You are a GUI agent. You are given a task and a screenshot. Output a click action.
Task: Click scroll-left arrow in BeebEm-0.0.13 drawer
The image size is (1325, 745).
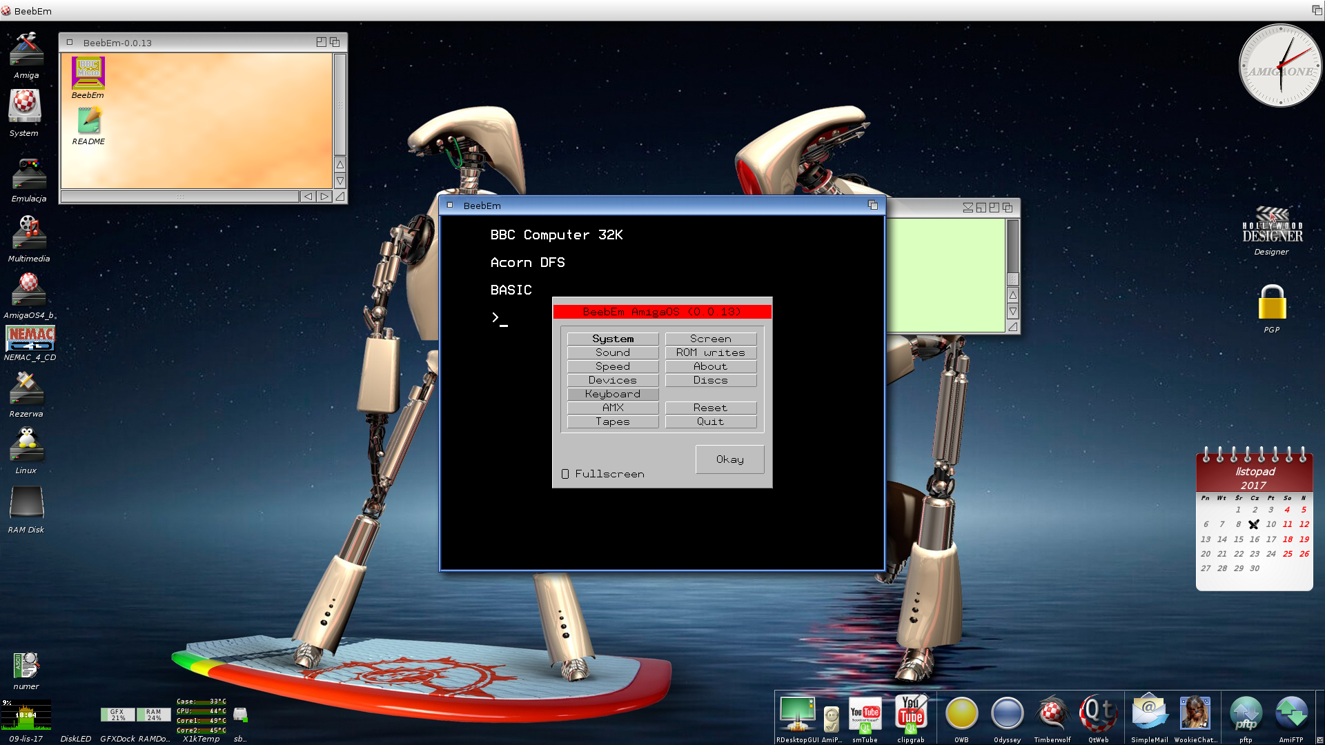pos(308,197)
